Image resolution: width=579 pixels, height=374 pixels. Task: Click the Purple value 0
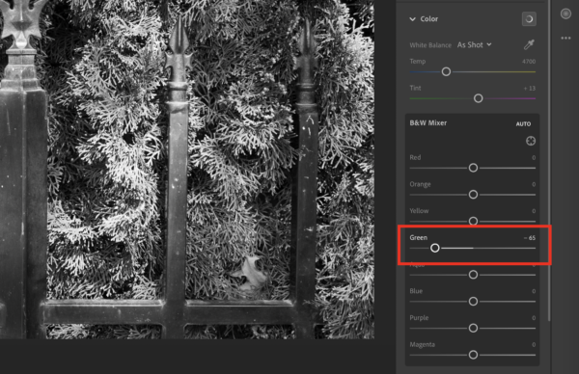coord(534,318)
